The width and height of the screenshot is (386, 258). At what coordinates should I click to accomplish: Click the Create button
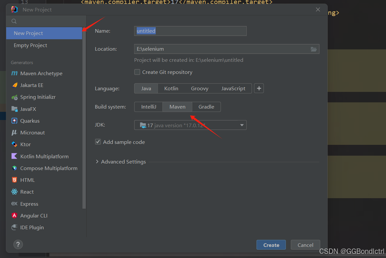pyautogui.click(x=271, y=245)
